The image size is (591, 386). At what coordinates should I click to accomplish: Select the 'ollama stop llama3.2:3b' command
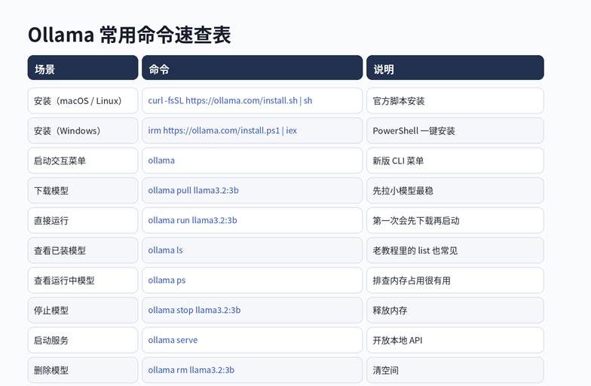tap(194, 310)
